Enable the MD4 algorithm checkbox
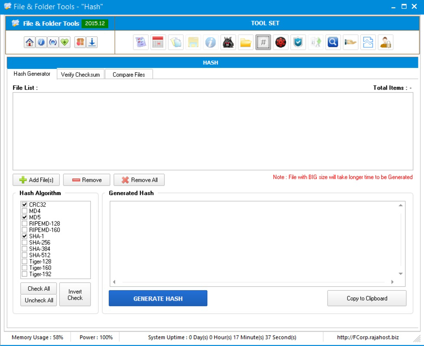 click(25, 211)
